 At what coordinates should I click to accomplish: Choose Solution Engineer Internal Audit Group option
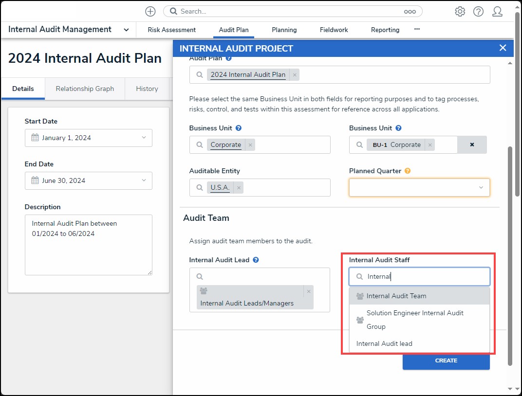tap(415, 320)
